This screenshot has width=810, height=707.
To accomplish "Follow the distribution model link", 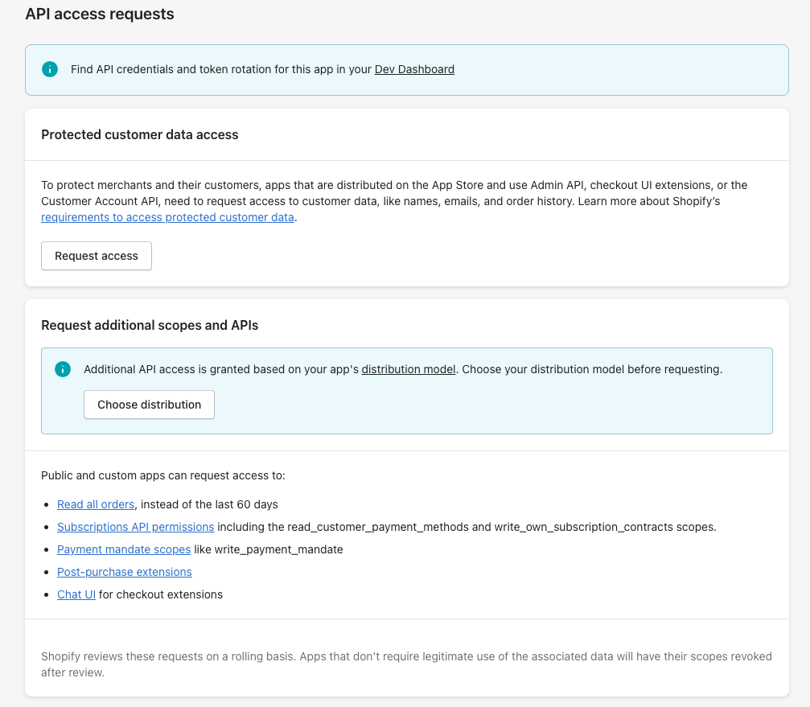I will pos(409,369).
